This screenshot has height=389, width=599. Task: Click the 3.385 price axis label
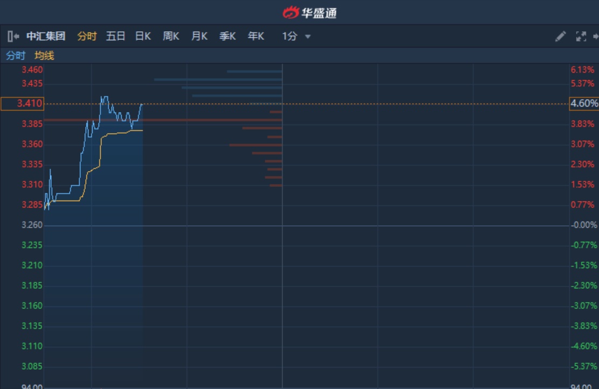(x=32, y=124)
